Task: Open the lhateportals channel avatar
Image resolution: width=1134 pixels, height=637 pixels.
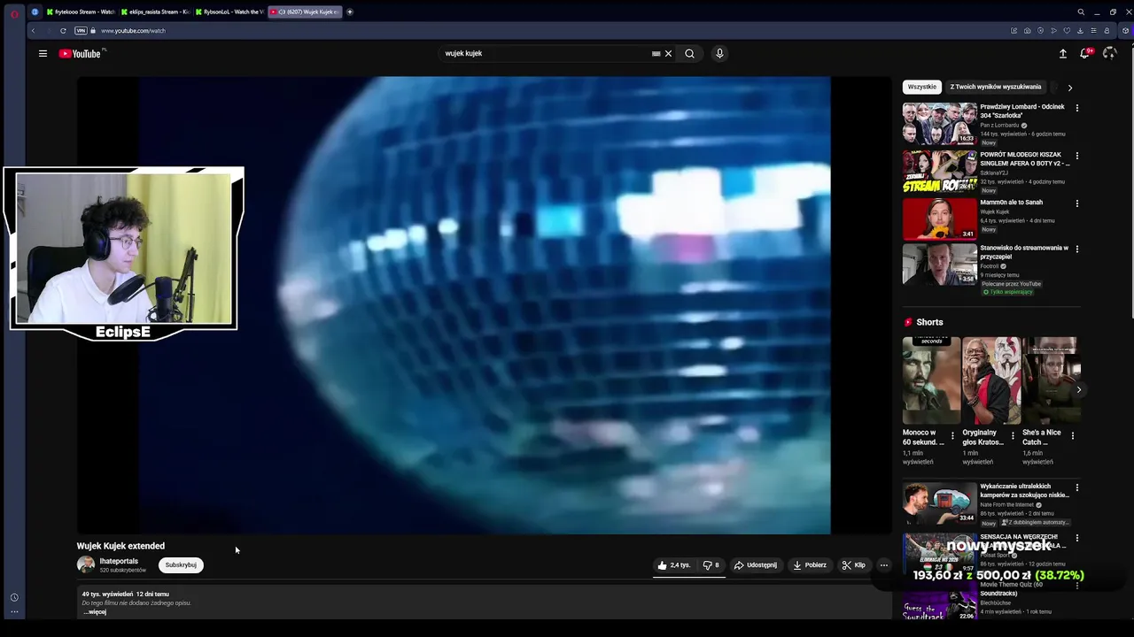Action: coord(86,564)
